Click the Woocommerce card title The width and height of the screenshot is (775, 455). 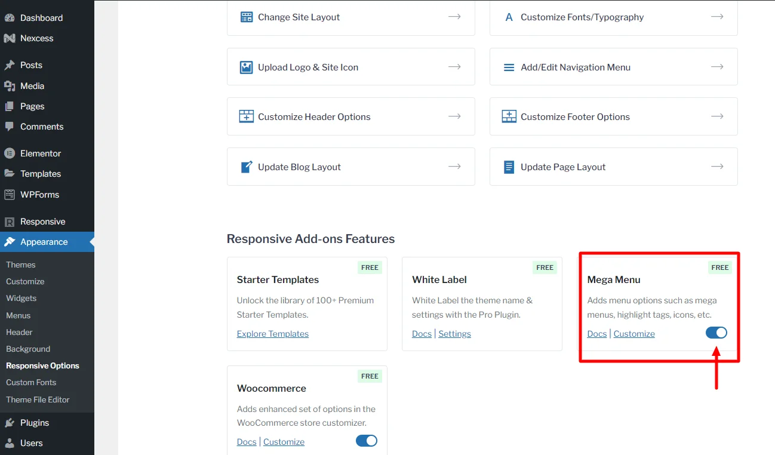[272, 388]
